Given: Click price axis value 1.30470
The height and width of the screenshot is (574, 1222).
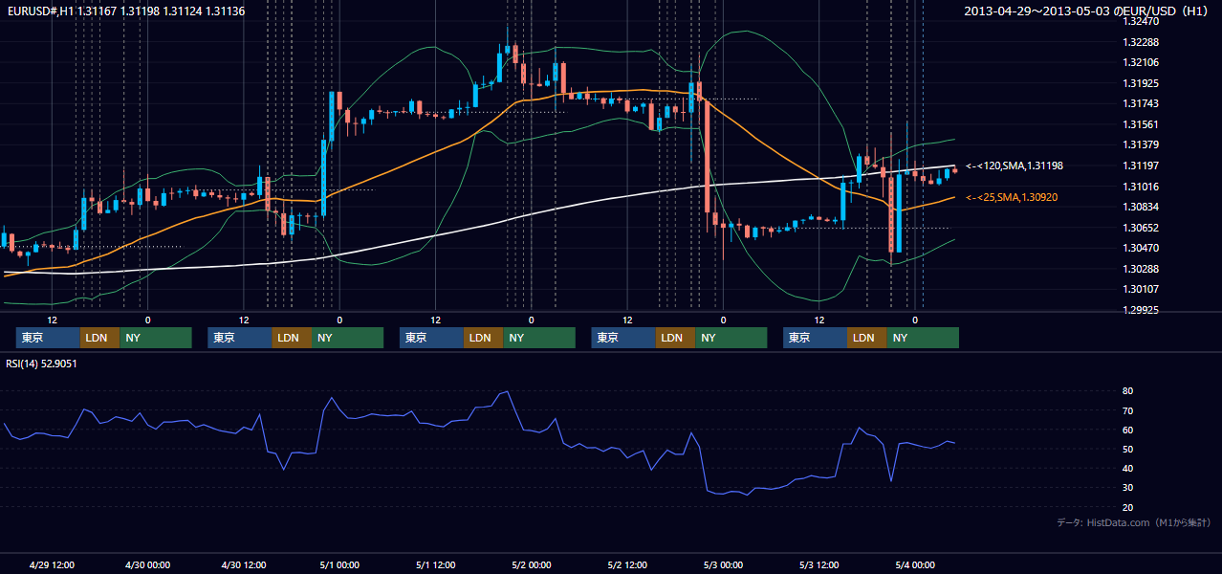Looking at the screenshot, I should 1142,248.
